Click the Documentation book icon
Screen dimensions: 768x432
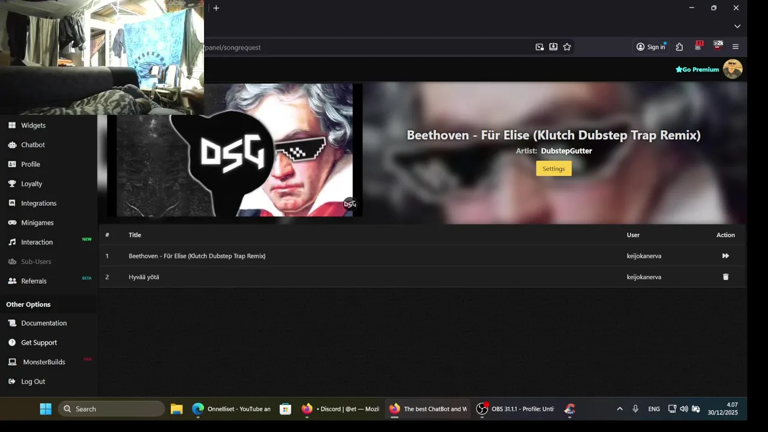pos(12,323)
